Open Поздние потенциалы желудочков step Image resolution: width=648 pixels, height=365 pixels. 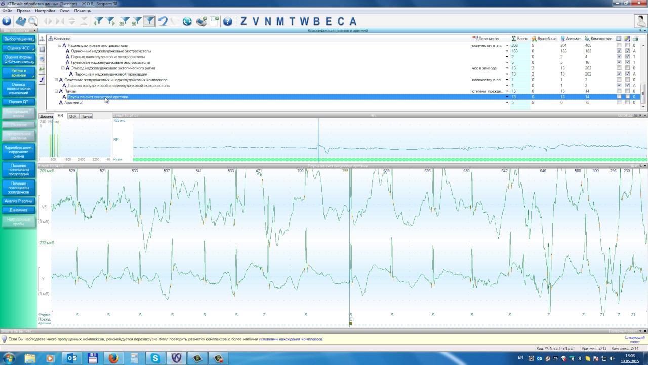[x=18, y=188]
